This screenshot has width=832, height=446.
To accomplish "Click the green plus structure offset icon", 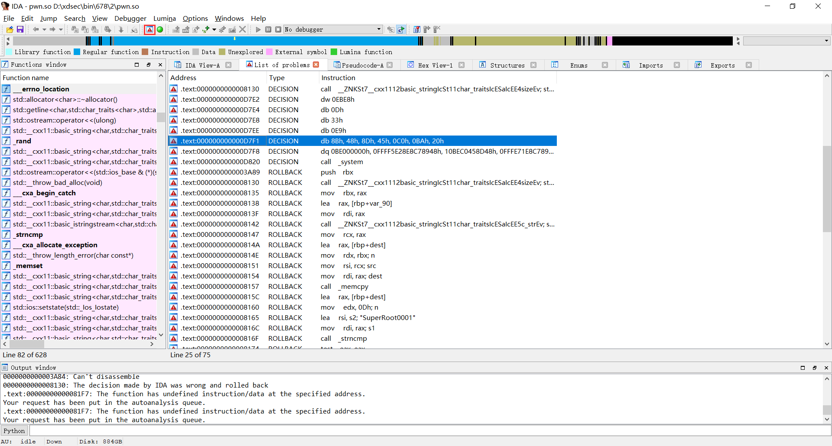I will (206, 29).
